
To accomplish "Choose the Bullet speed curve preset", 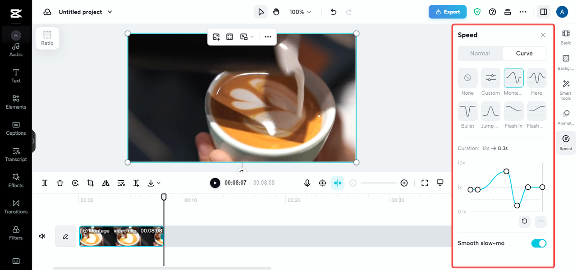I will [467, 111].
